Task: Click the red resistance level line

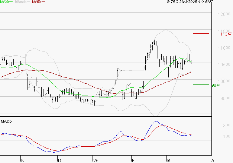Action: tap(201, 34)
